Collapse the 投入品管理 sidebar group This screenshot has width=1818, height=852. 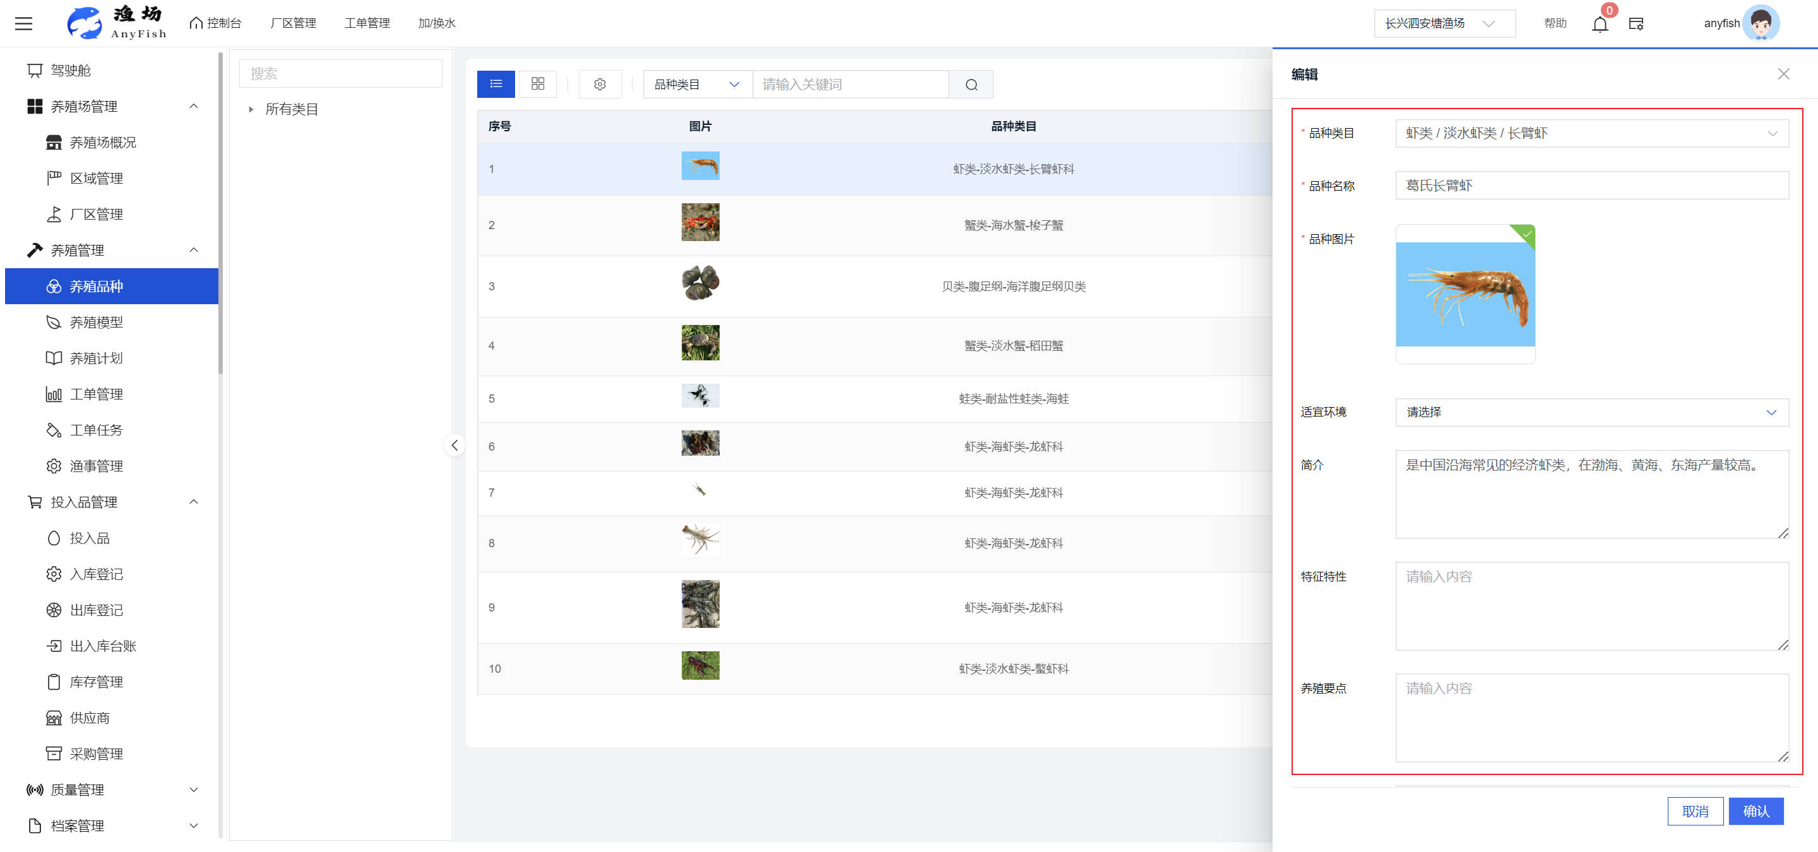click(193, 502)
